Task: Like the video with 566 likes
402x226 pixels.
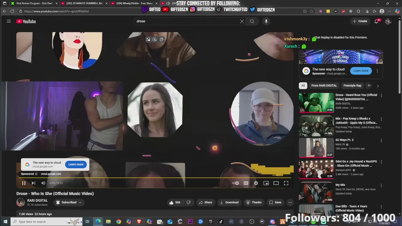Action: [175, 202]
